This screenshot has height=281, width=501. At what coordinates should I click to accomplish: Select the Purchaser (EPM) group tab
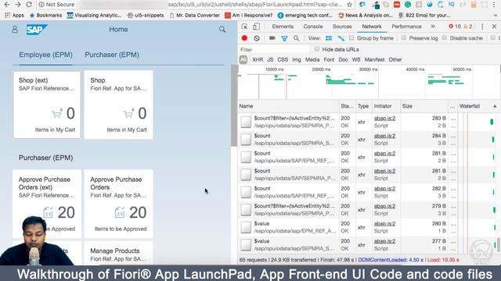[112, 55]
